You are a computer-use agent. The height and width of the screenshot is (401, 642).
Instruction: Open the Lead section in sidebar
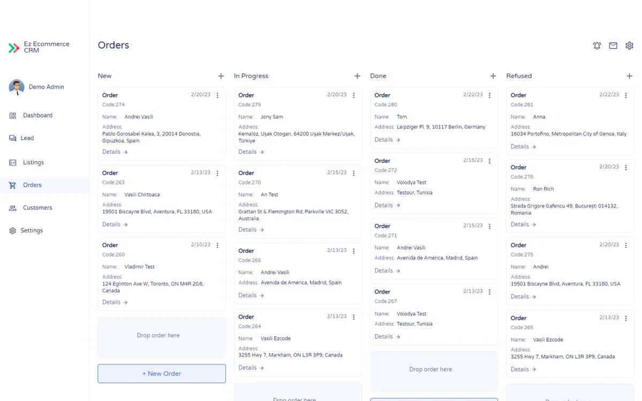coord(44,138)
